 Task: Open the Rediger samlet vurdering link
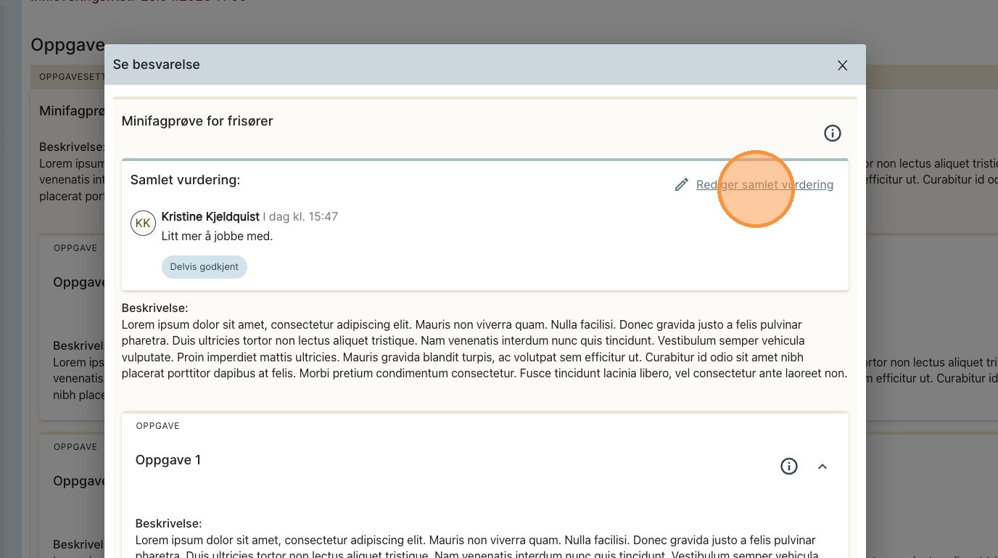(764, 185)
